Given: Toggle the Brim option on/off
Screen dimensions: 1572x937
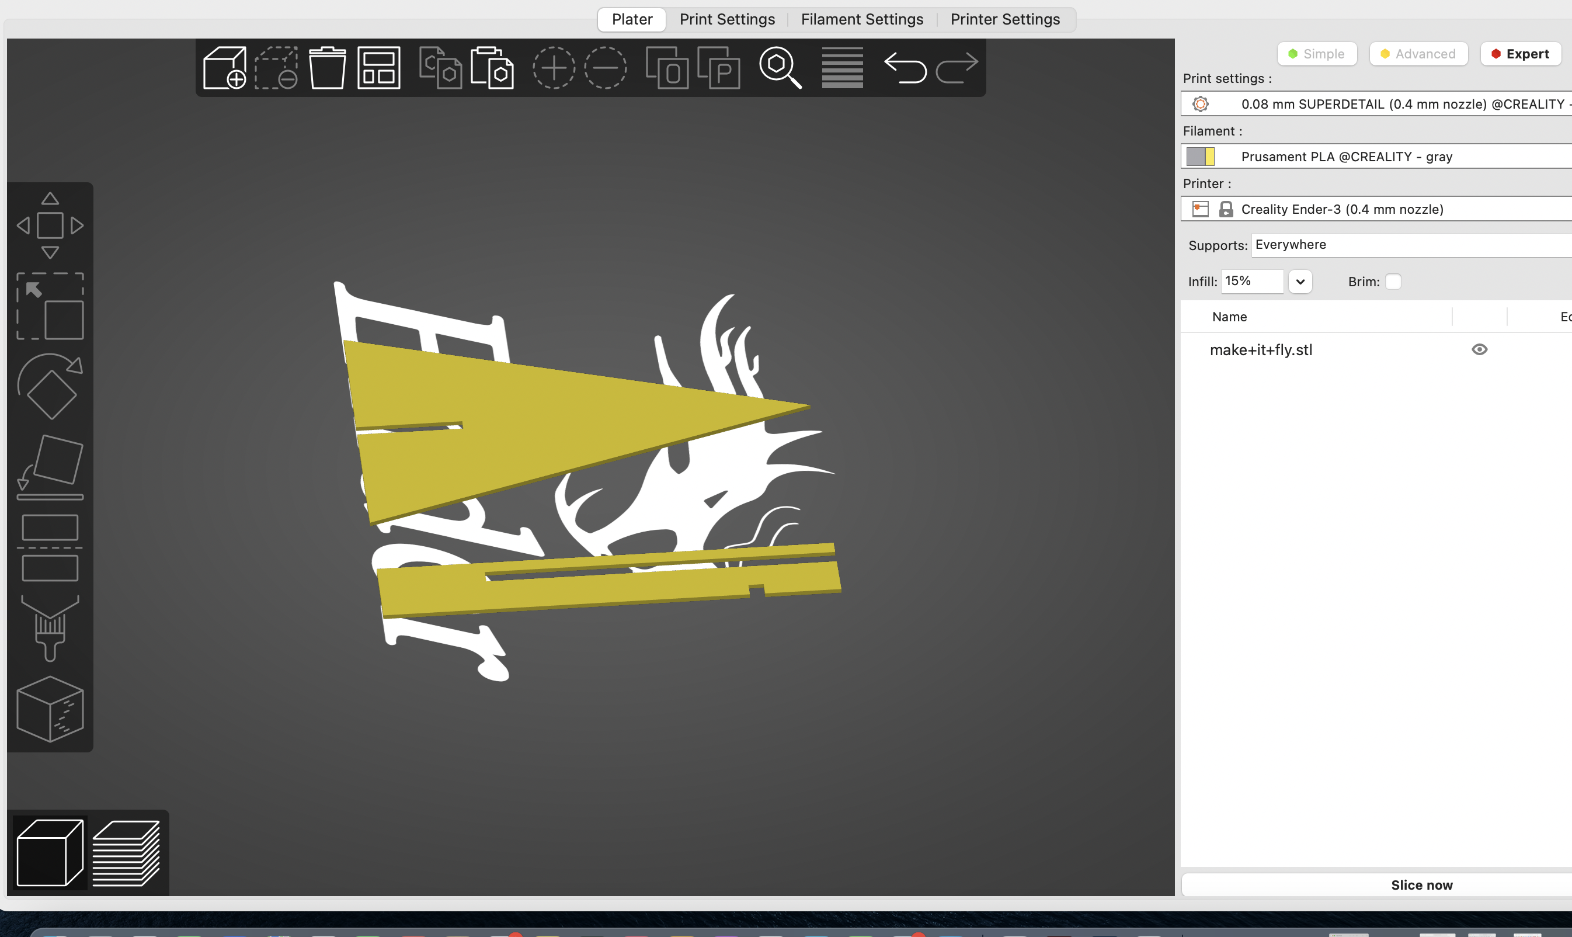Looking at the screenshot, I should (x=1394, y=281).
